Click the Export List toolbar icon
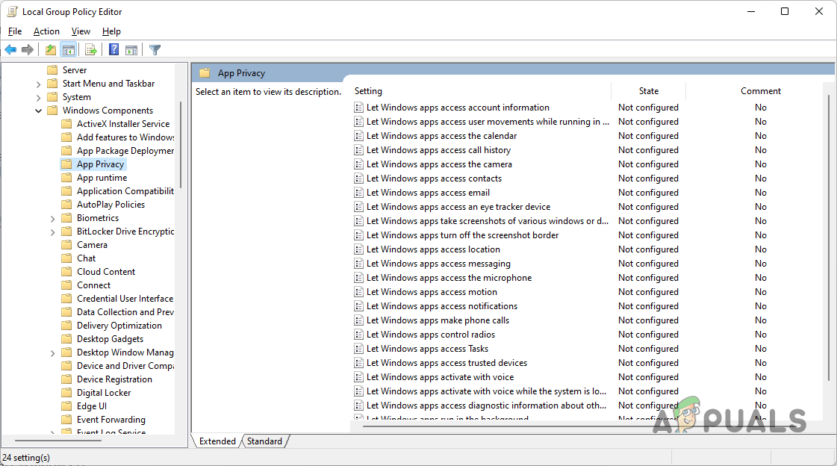Viewport: 837px width, 466px height. pyautogui.click(x=91, y=49)
